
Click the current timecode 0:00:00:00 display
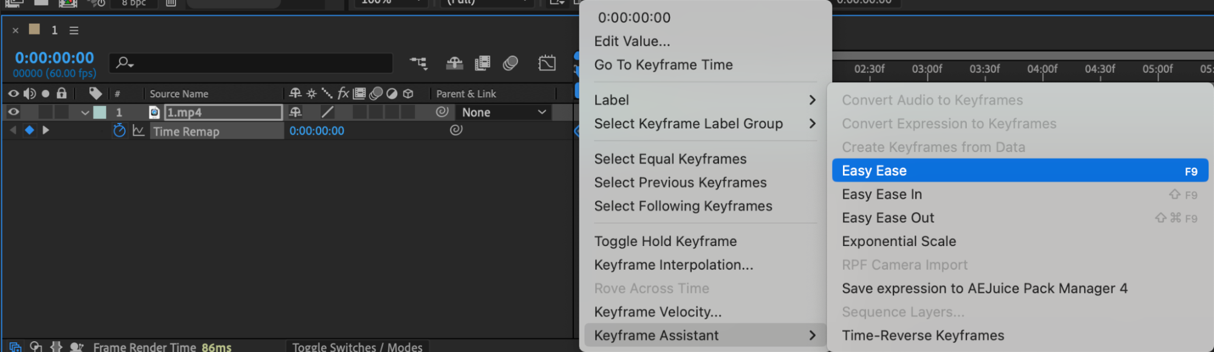click(x=55, y=58)
